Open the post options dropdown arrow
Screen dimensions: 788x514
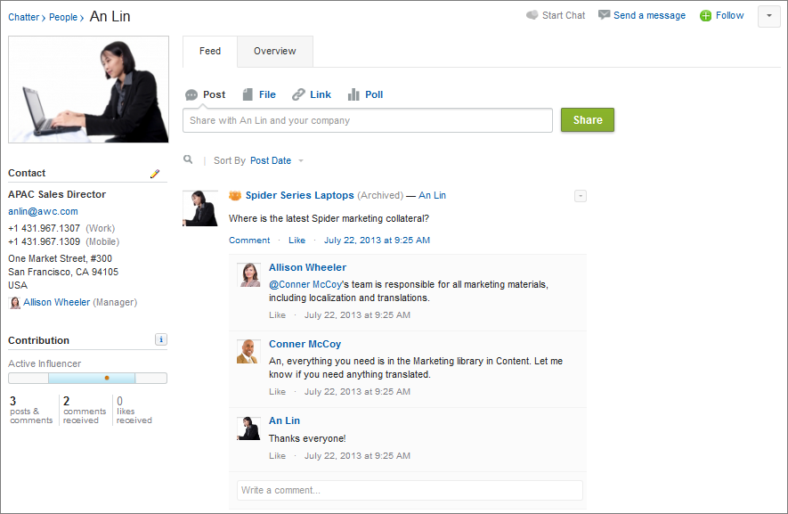point(581,196)
